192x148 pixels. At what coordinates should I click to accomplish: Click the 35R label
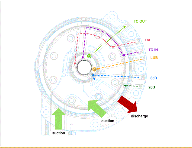pyautogui.click(x=154, y=78)
